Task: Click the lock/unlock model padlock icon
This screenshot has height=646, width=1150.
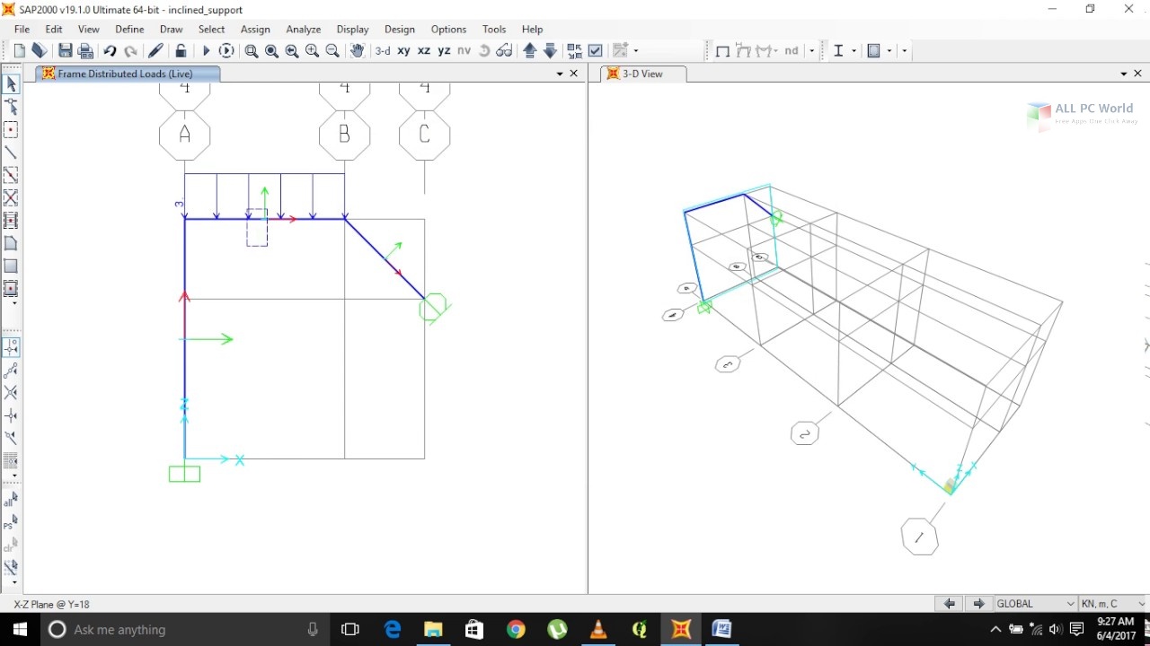Action: coord(181,51)
